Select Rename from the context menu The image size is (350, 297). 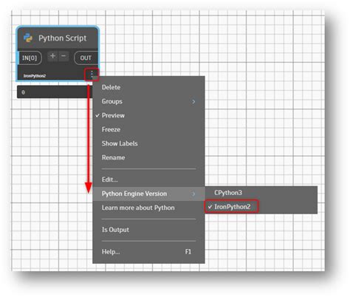click(x=148, y=157)
